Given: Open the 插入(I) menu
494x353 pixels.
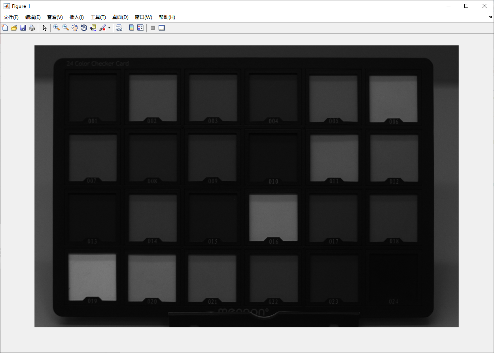Looking at the screenshot, I should (x=77, y=17).
